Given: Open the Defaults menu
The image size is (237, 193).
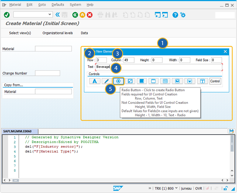Looking at the screenshot, I should [58, 5].
